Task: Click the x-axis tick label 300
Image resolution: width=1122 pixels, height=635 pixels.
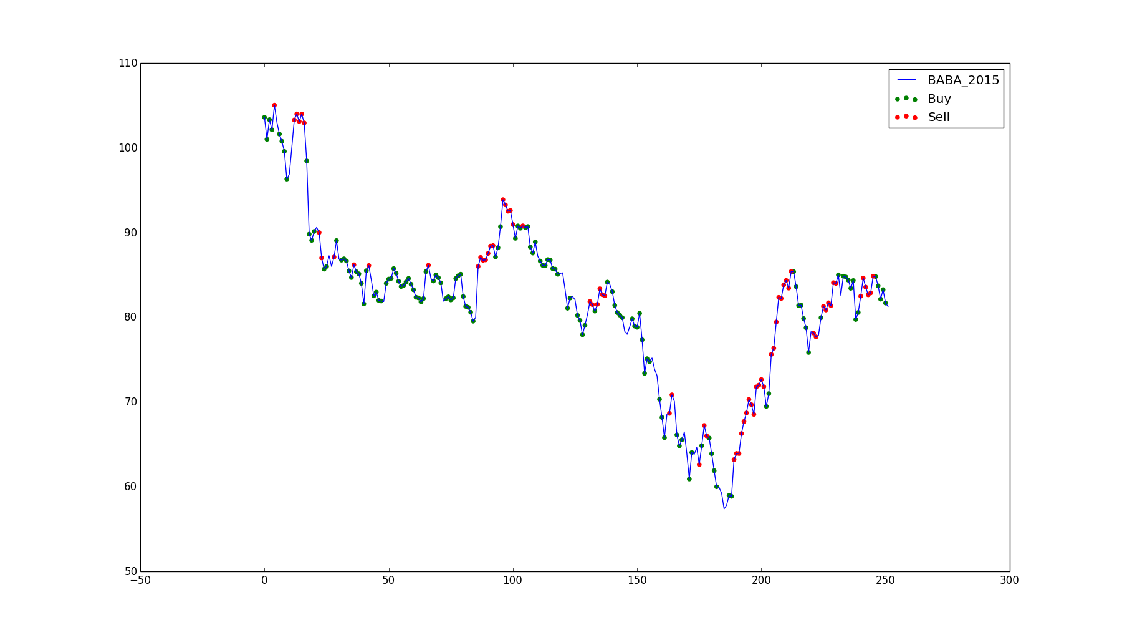Action: [1009, 581]
